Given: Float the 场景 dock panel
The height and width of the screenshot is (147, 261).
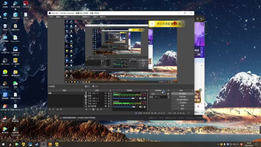Looking at the screenshot, I should (82, 90).
